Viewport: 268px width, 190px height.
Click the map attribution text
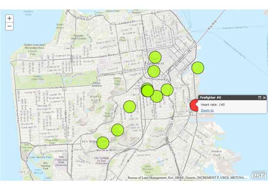click(x=187, y=178)
